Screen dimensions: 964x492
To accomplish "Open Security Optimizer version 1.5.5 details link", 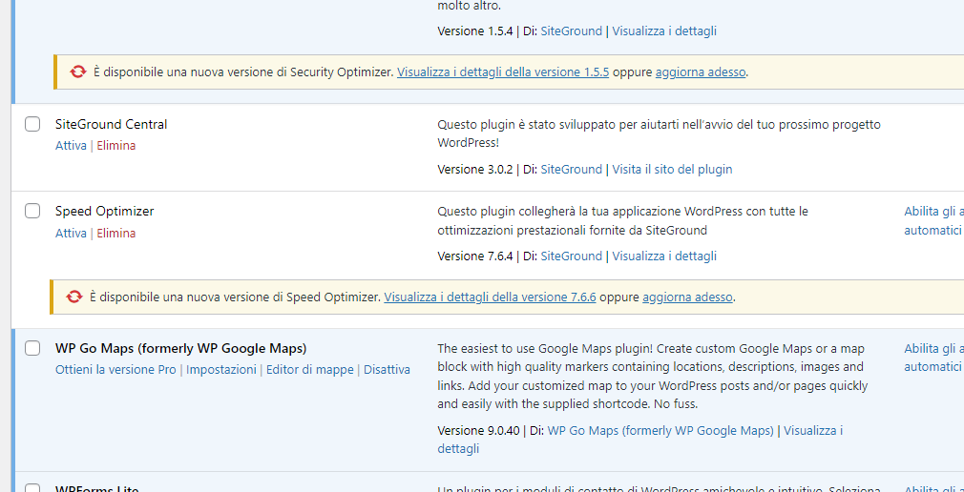I will pyautogui.click(x=503, y=72).
